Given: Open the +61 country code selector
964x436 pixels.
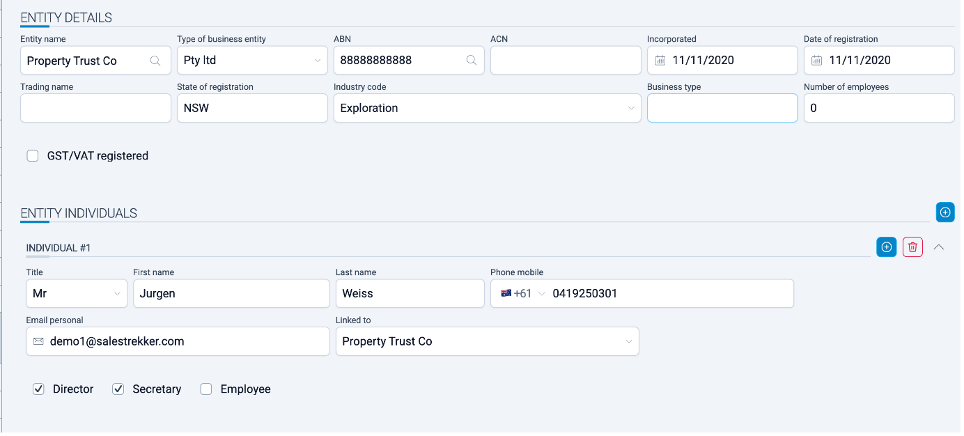Looking at the screenshot, I should coord(523,294).
